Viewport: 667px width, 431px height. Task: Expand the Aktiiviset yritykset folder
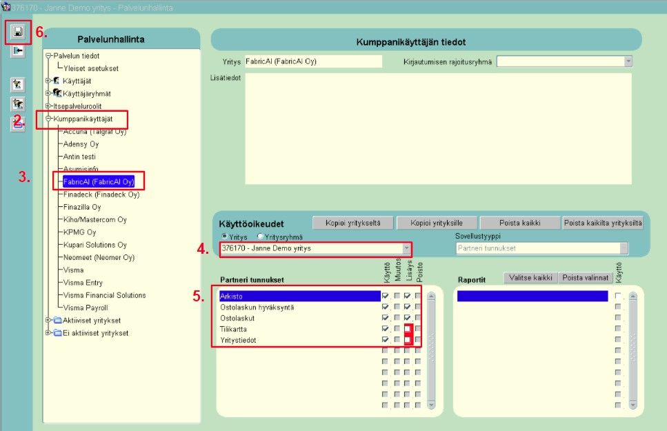coord(48,320)
